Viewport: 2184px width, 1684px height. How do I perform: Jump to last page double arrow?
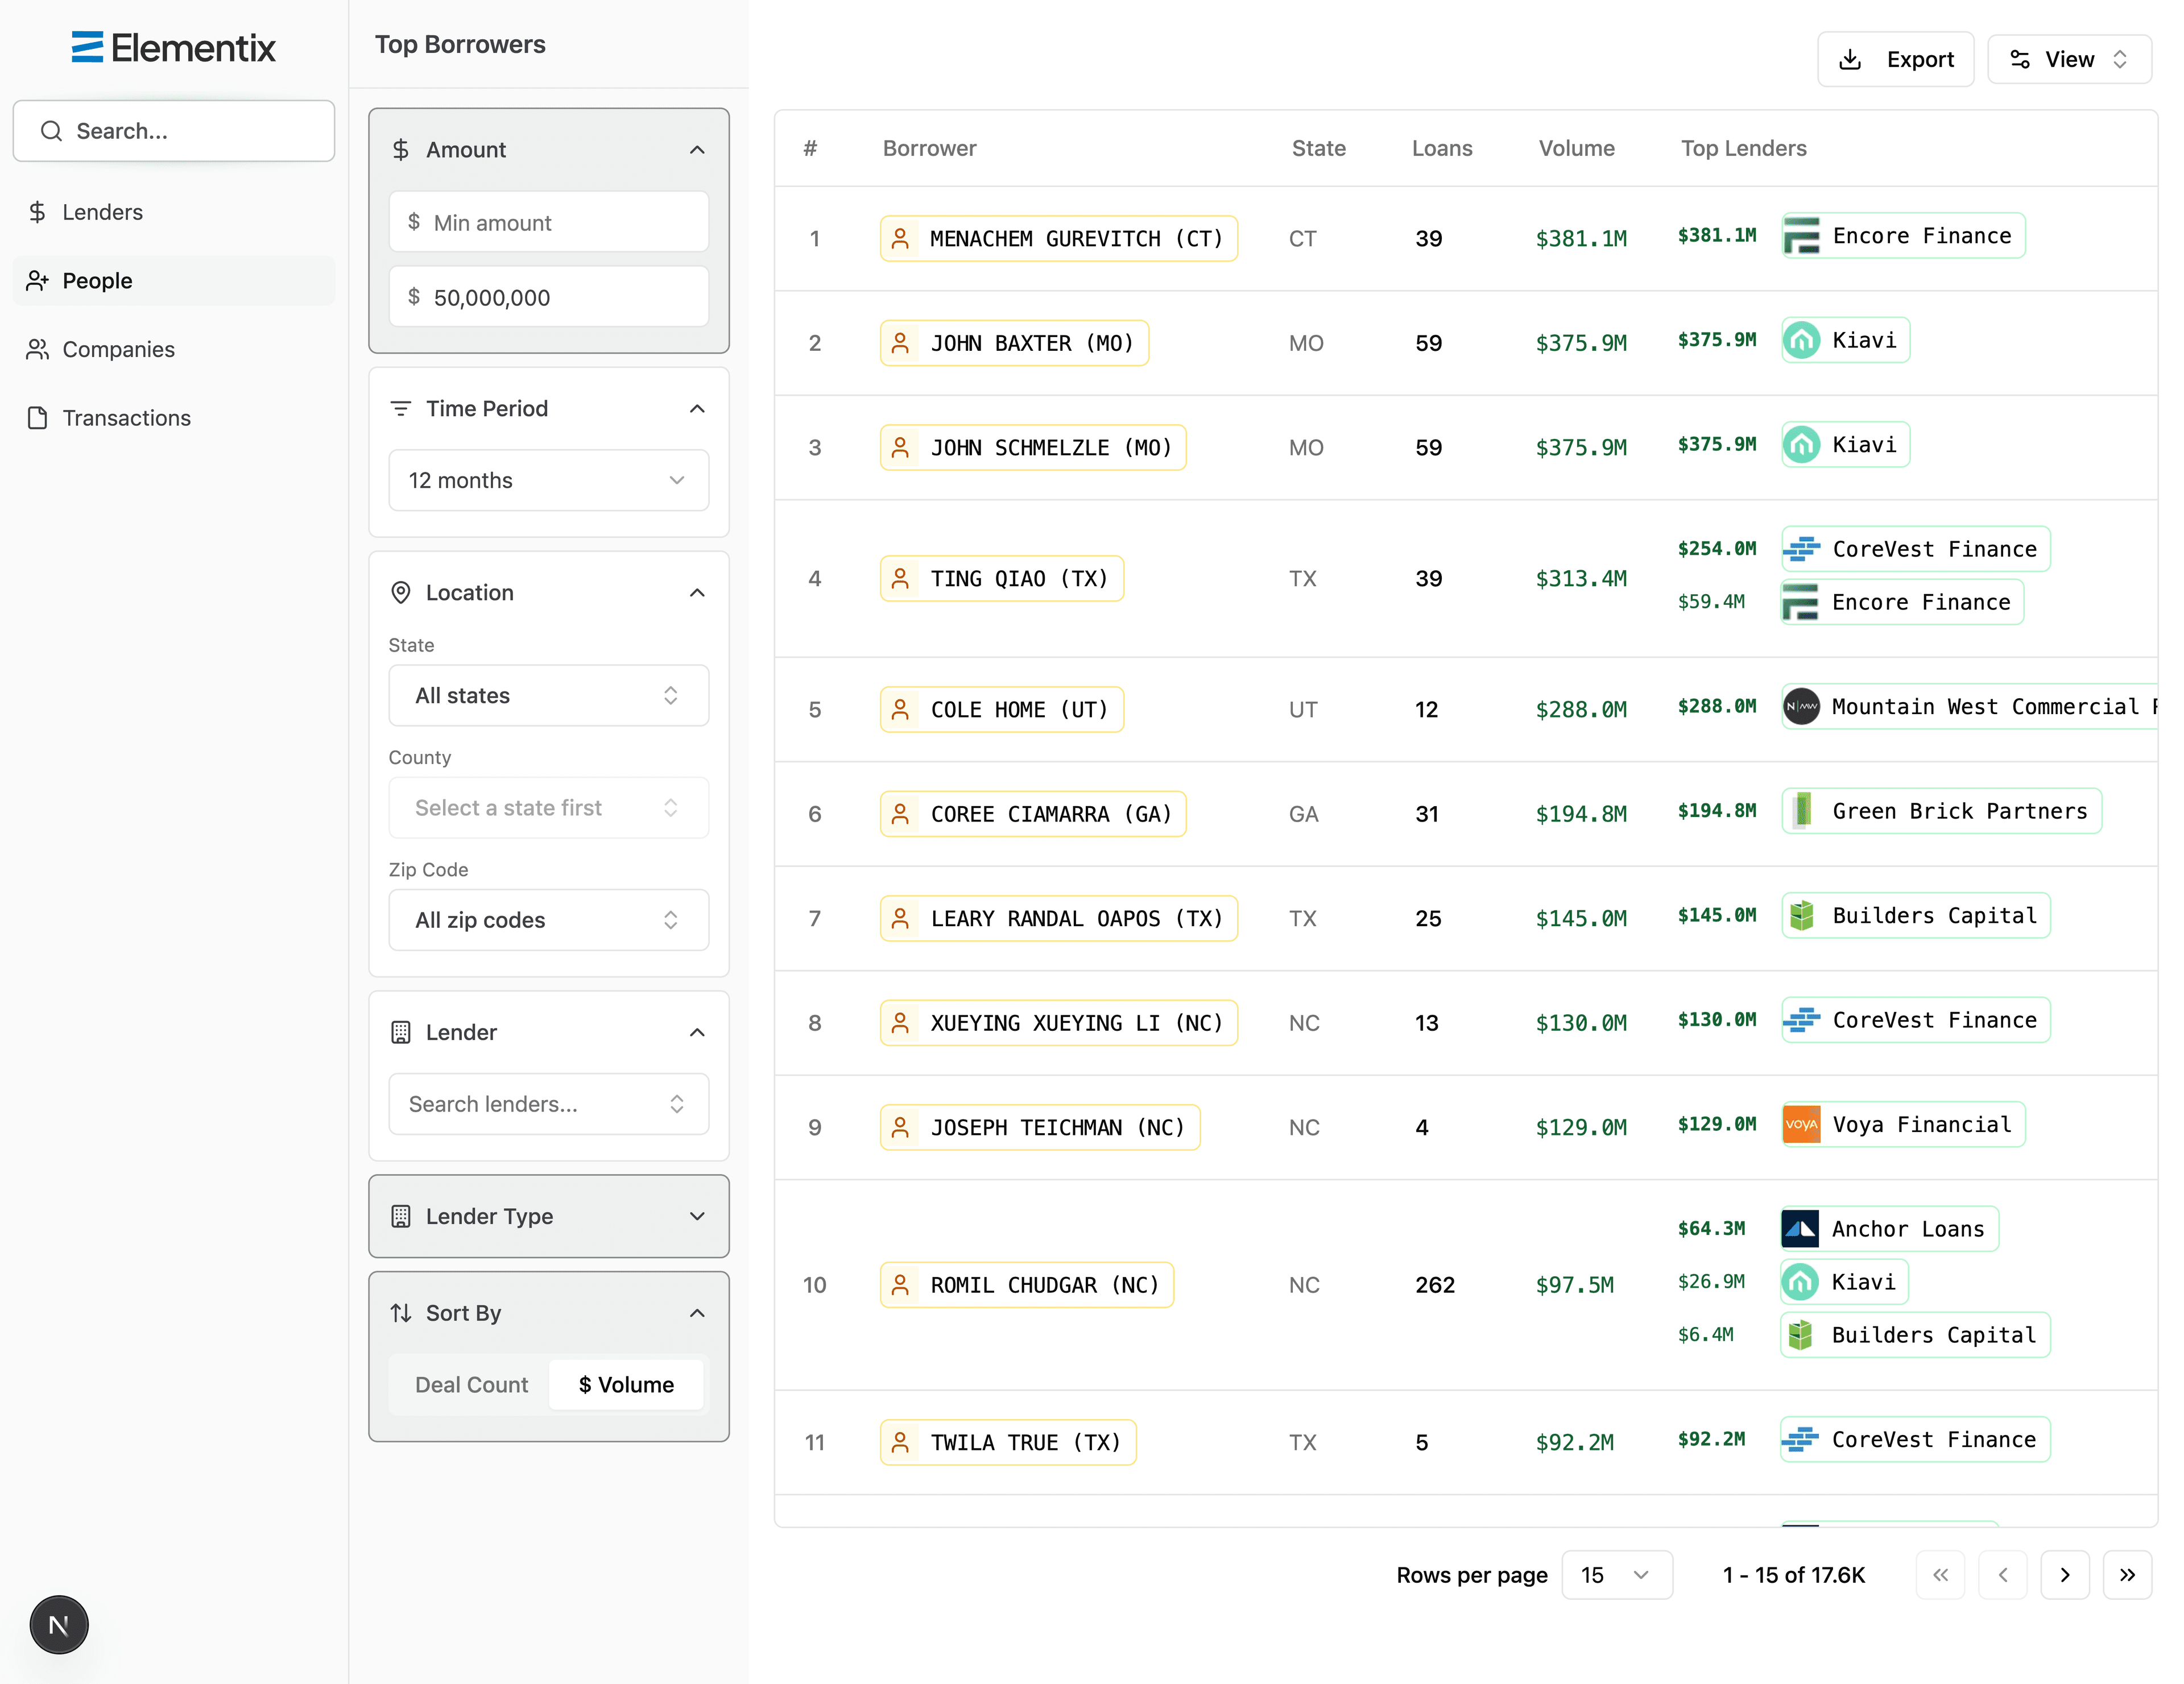coord(2127,1575)
